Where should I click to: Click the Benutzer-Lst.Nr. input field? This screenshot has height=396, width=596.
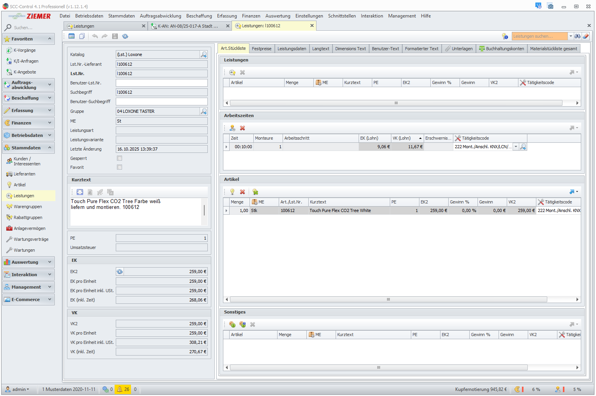161,83
